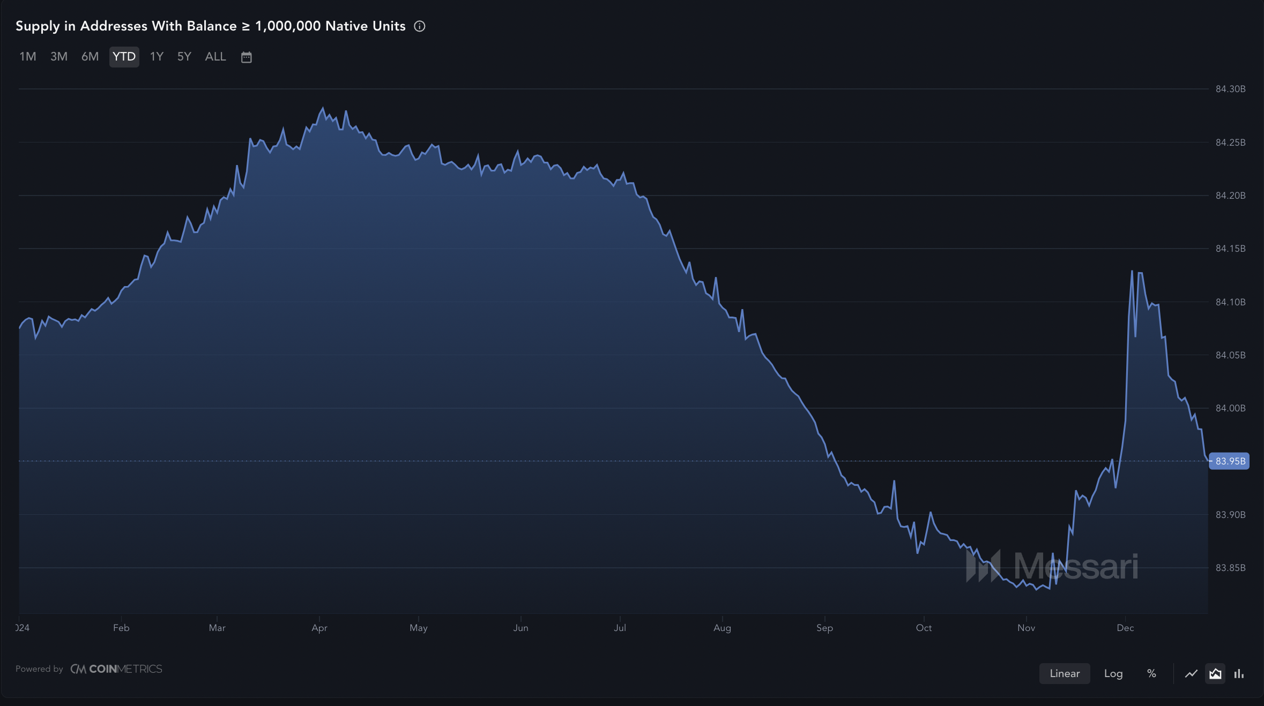This screenshot has width=1264, height=706.
Task: Show ALL time history
Action: [x=215, y=57]
